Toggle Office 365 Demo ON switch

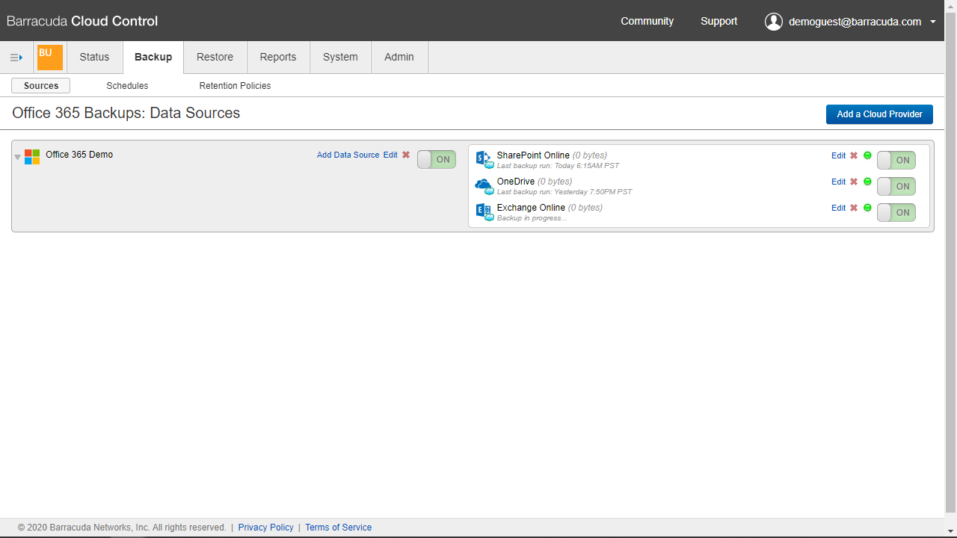pyautogui.click(x=437, y=159)
